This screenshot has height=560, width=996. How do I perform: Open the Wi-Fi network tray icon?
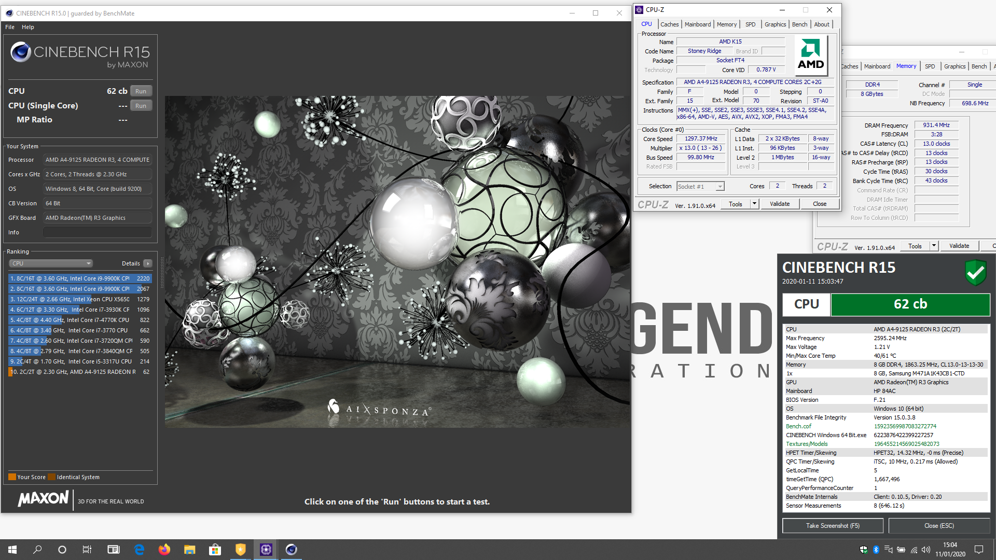point(914,550)
